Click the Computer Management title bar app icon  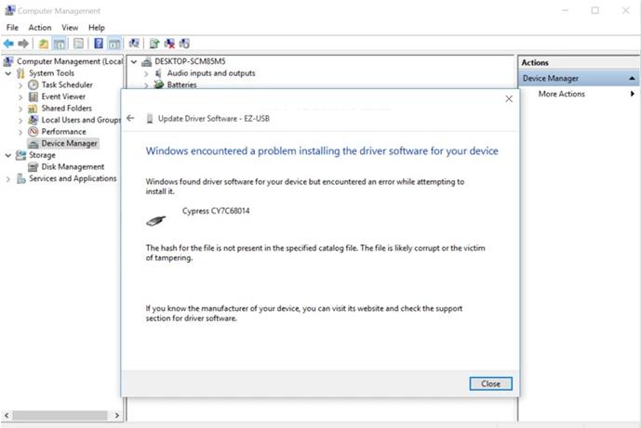(10, 10)
